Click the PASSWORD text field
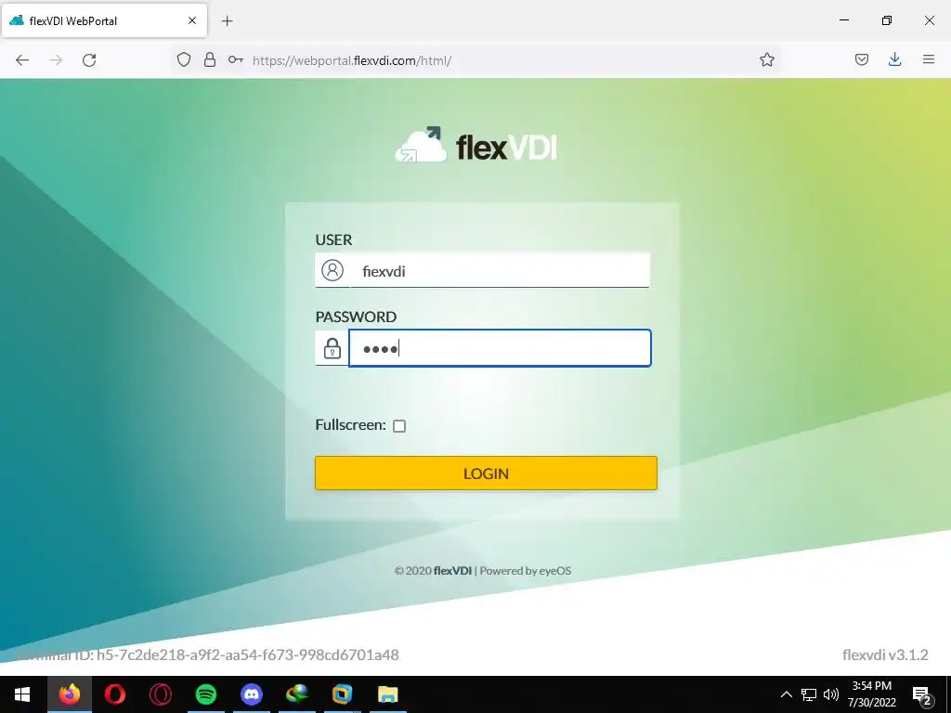This screenshot has height=713, width=951. coord(500,348)
